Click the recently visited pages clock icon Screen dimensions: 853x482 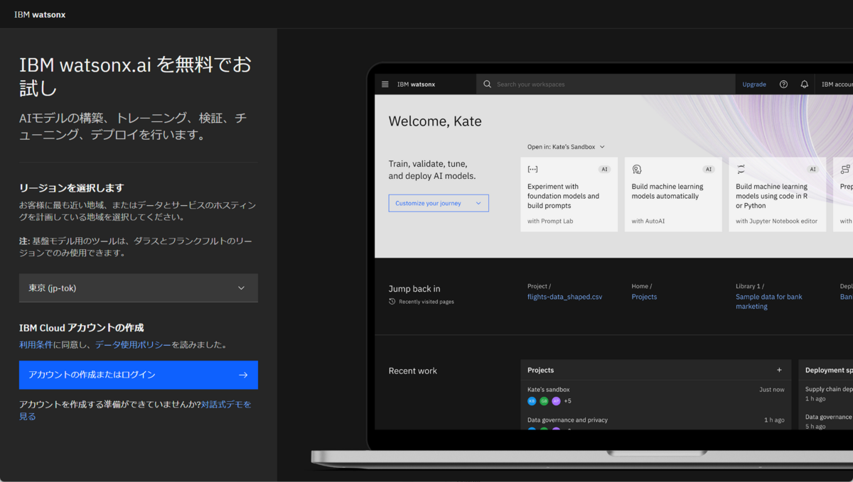pyautogui.click(x=392, y=302)
